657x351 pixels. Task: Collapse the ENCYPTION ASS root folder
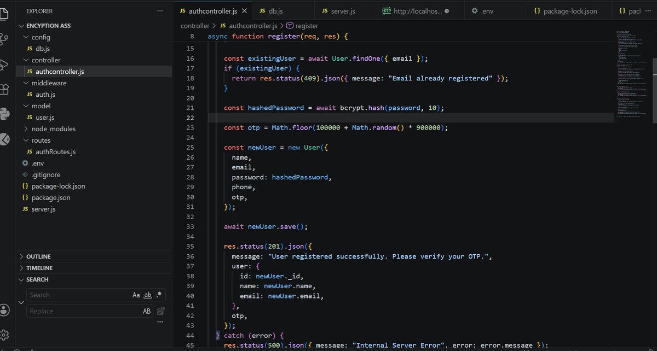(21, 26)
